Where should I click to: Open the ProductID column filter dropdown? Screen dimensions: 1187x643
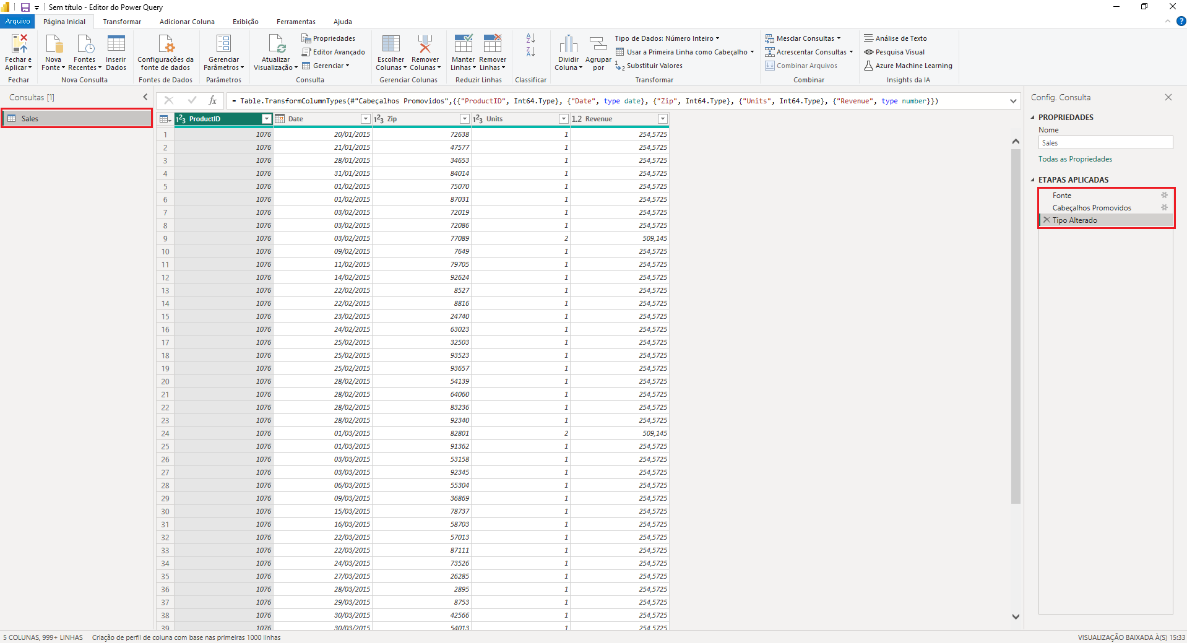[266, 119]
